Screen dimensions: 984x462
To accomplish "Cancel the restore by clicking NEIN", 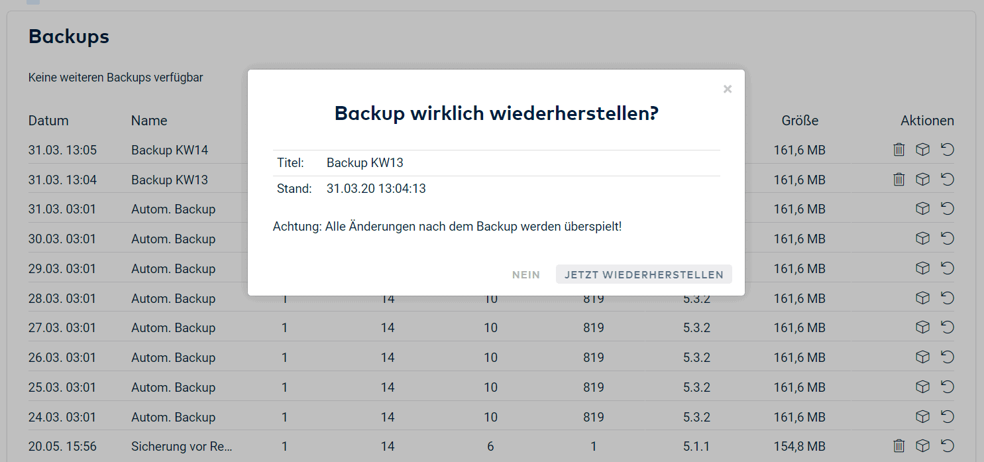I will click(x=525, y=274).
